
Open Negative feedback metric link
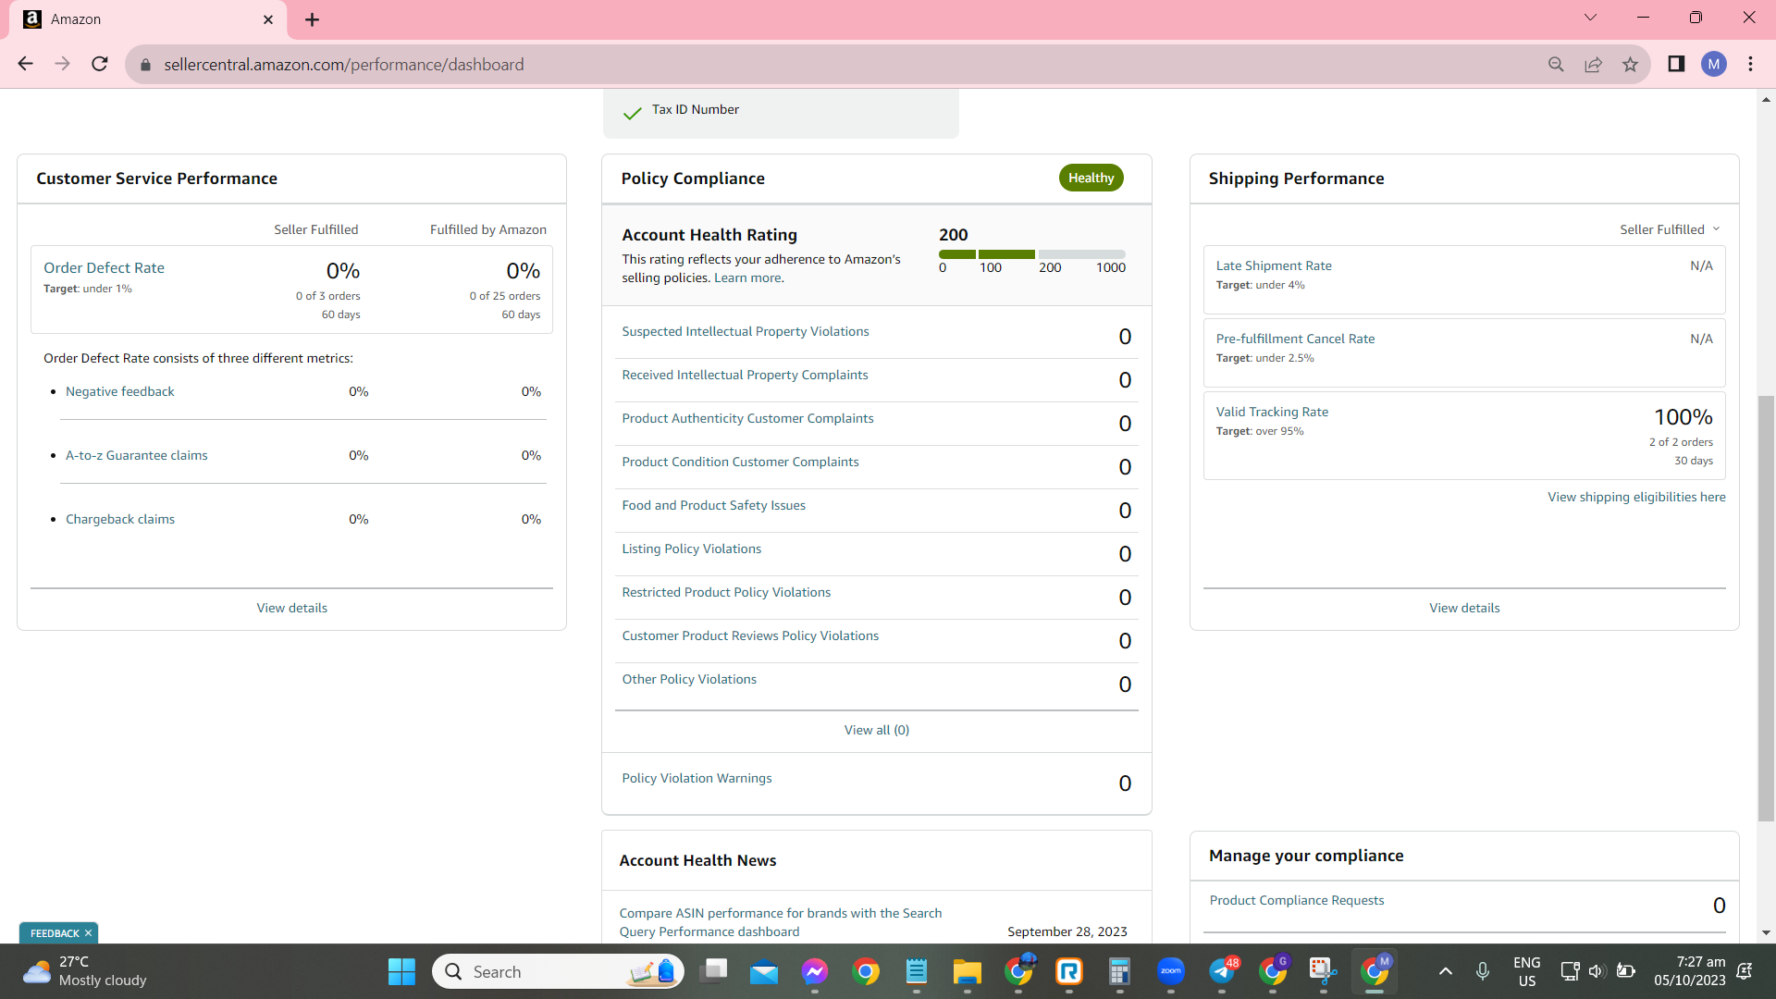click(x=120, y=391)
